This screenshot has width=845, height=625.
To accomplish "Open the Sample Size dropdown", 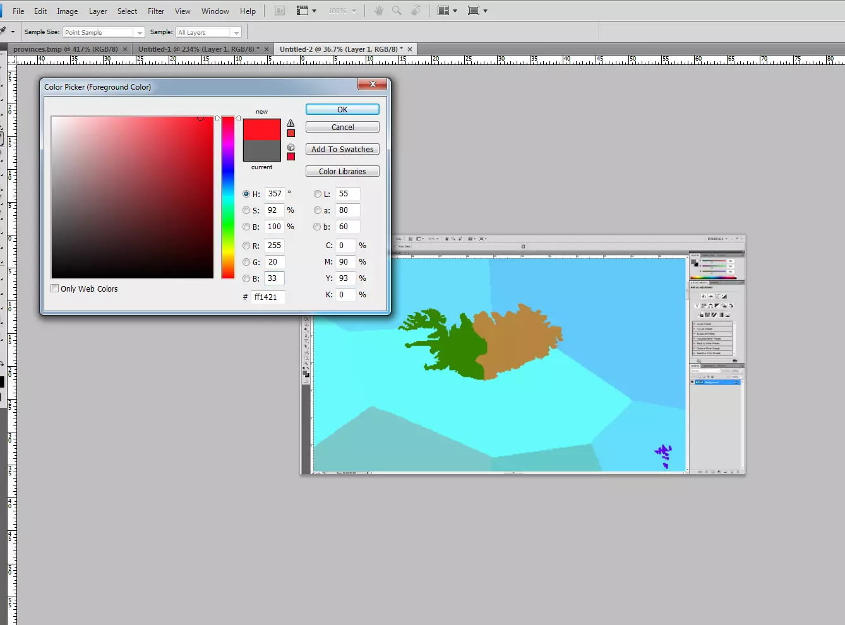I will [x=104, y=32].
